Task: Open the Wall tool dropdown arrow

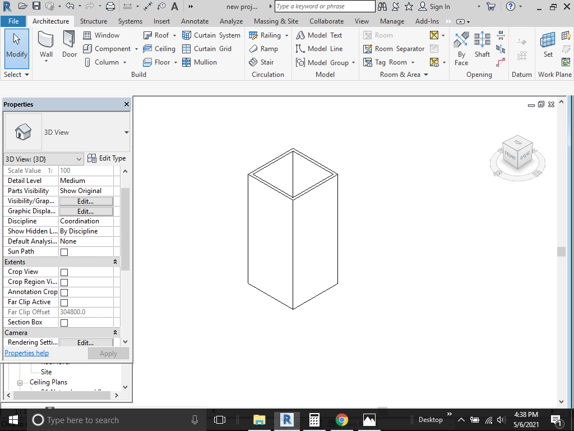Action: click(46, 61)
